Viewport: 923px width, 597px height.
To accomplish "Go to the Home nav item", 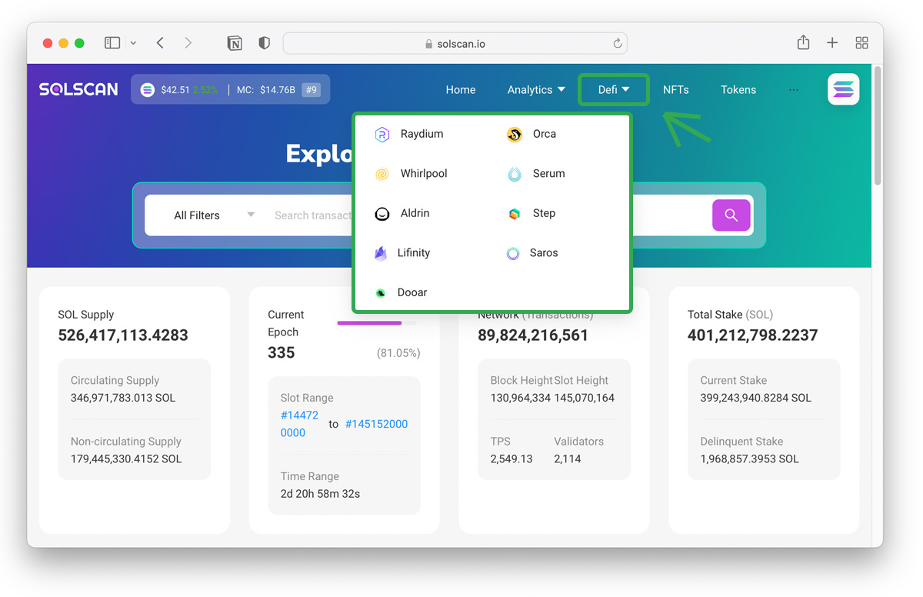I will [461, 90].
